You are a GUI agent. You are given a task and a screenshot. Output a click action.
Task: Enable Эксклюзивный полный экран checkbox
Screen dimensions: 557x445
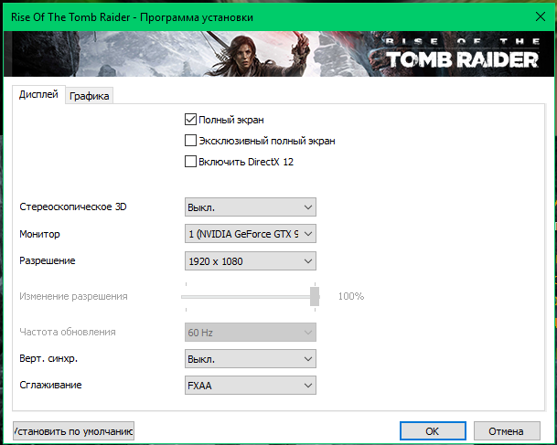click(x=190, y=141)
